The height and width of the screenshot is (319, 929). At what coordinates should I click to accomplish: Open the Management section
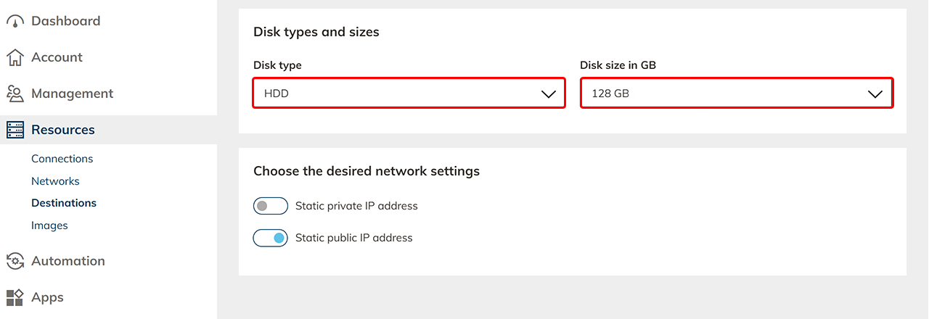coord(72,94)
